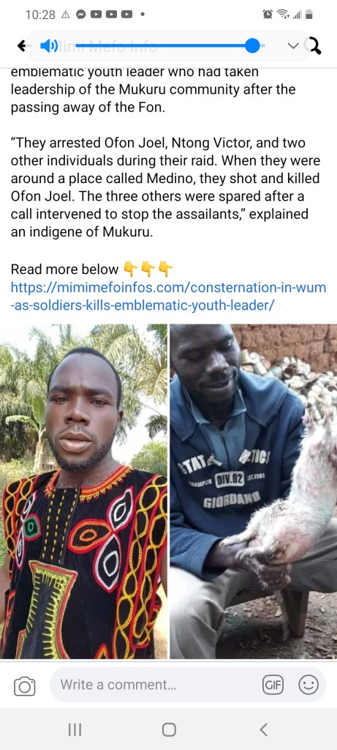The width and height of the screenshot is (337, 750).
Task: Open the left photo of man in embroidered shirt
Action: coord(83,491)
